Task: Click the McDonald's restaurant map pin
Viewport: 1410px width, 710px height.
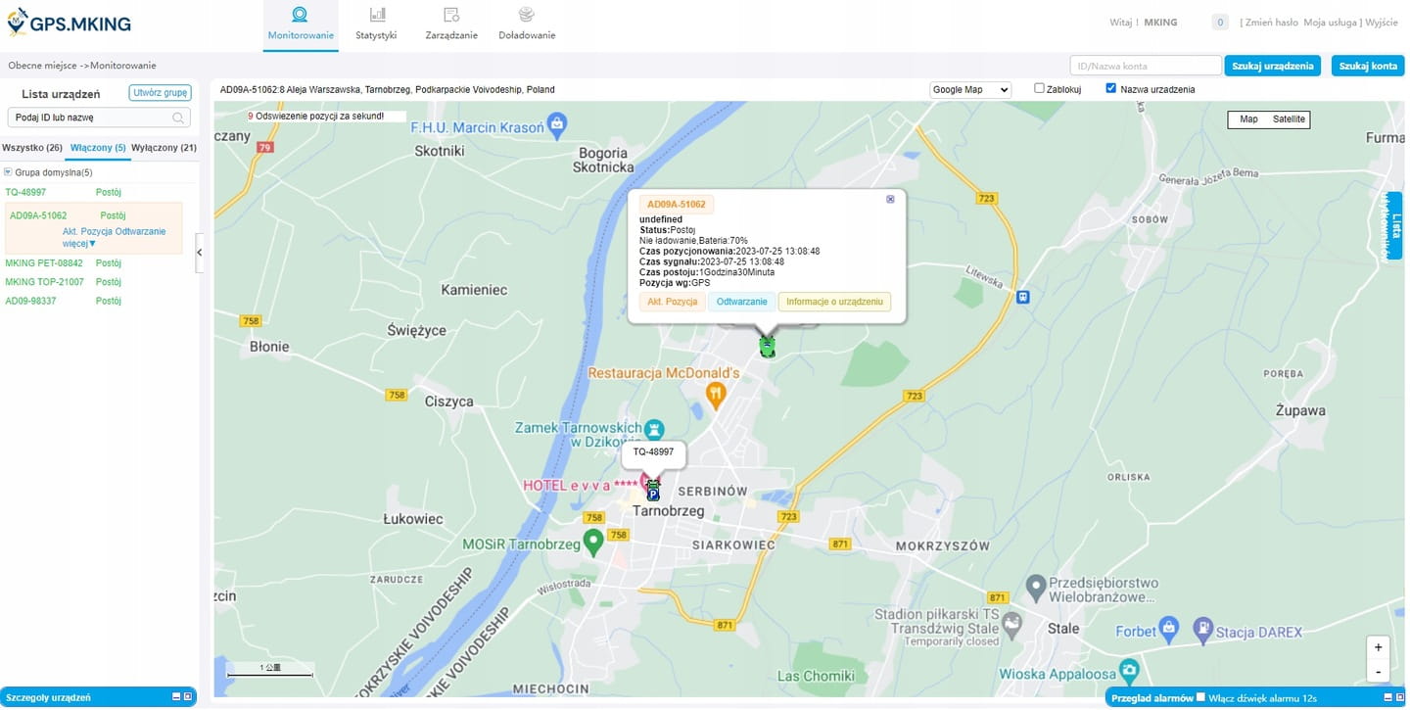Action: coord(716,395)
